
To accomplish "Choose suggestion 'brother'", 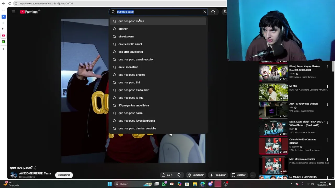I will [x=158, y=29].
